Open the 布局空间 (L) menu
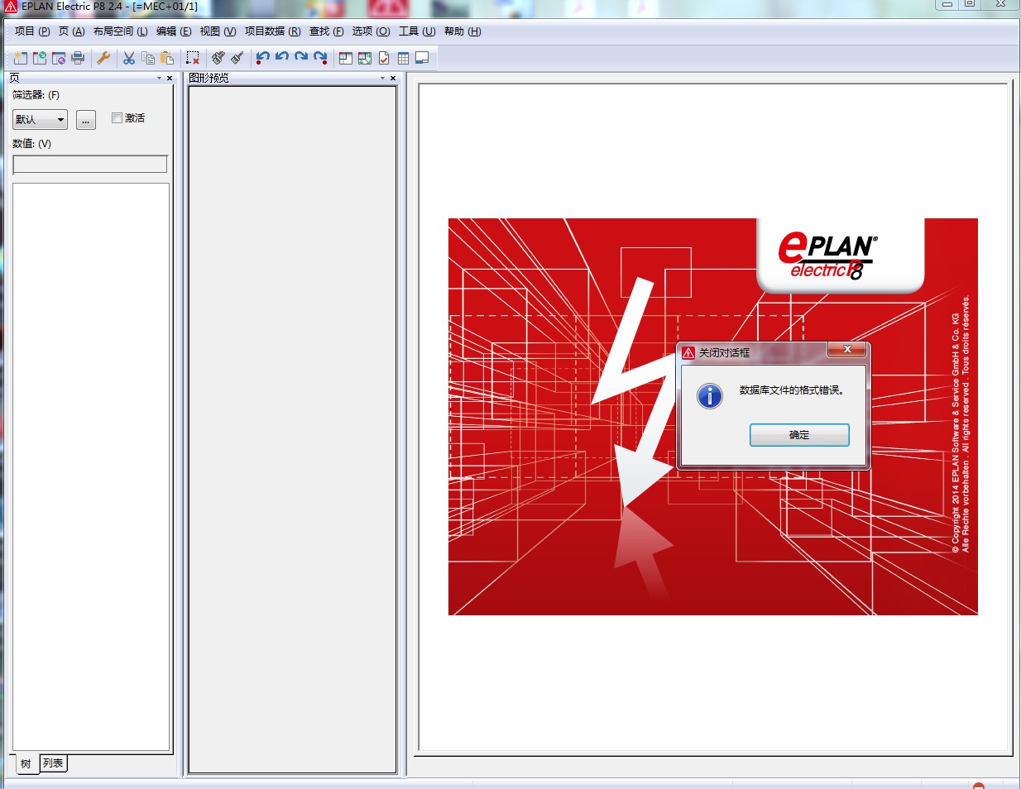 pyautogui.click(x=121, y=31)
